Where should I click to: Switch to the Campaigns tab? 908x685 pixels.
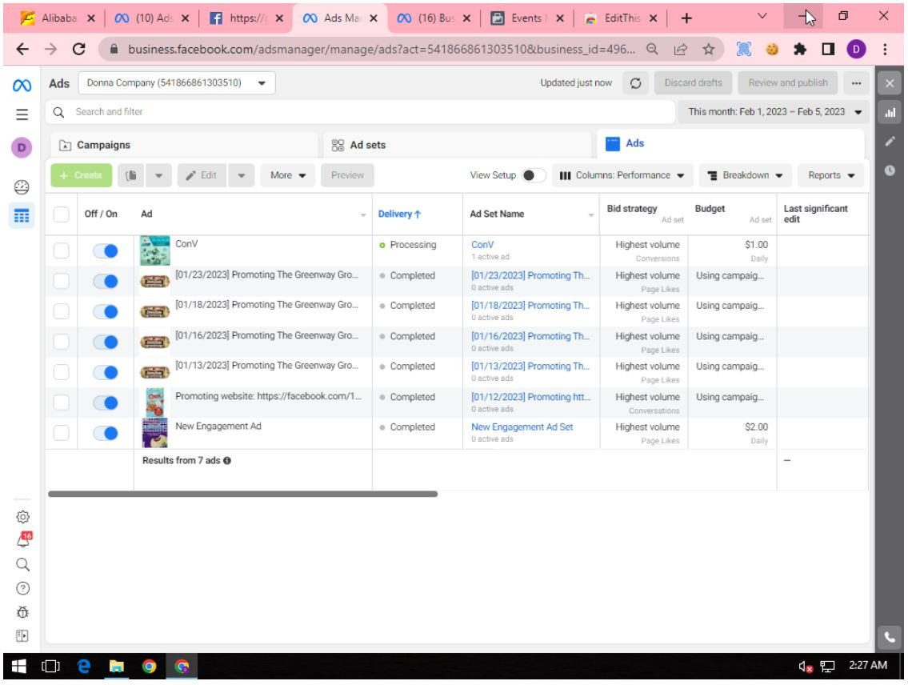(184, 146)
